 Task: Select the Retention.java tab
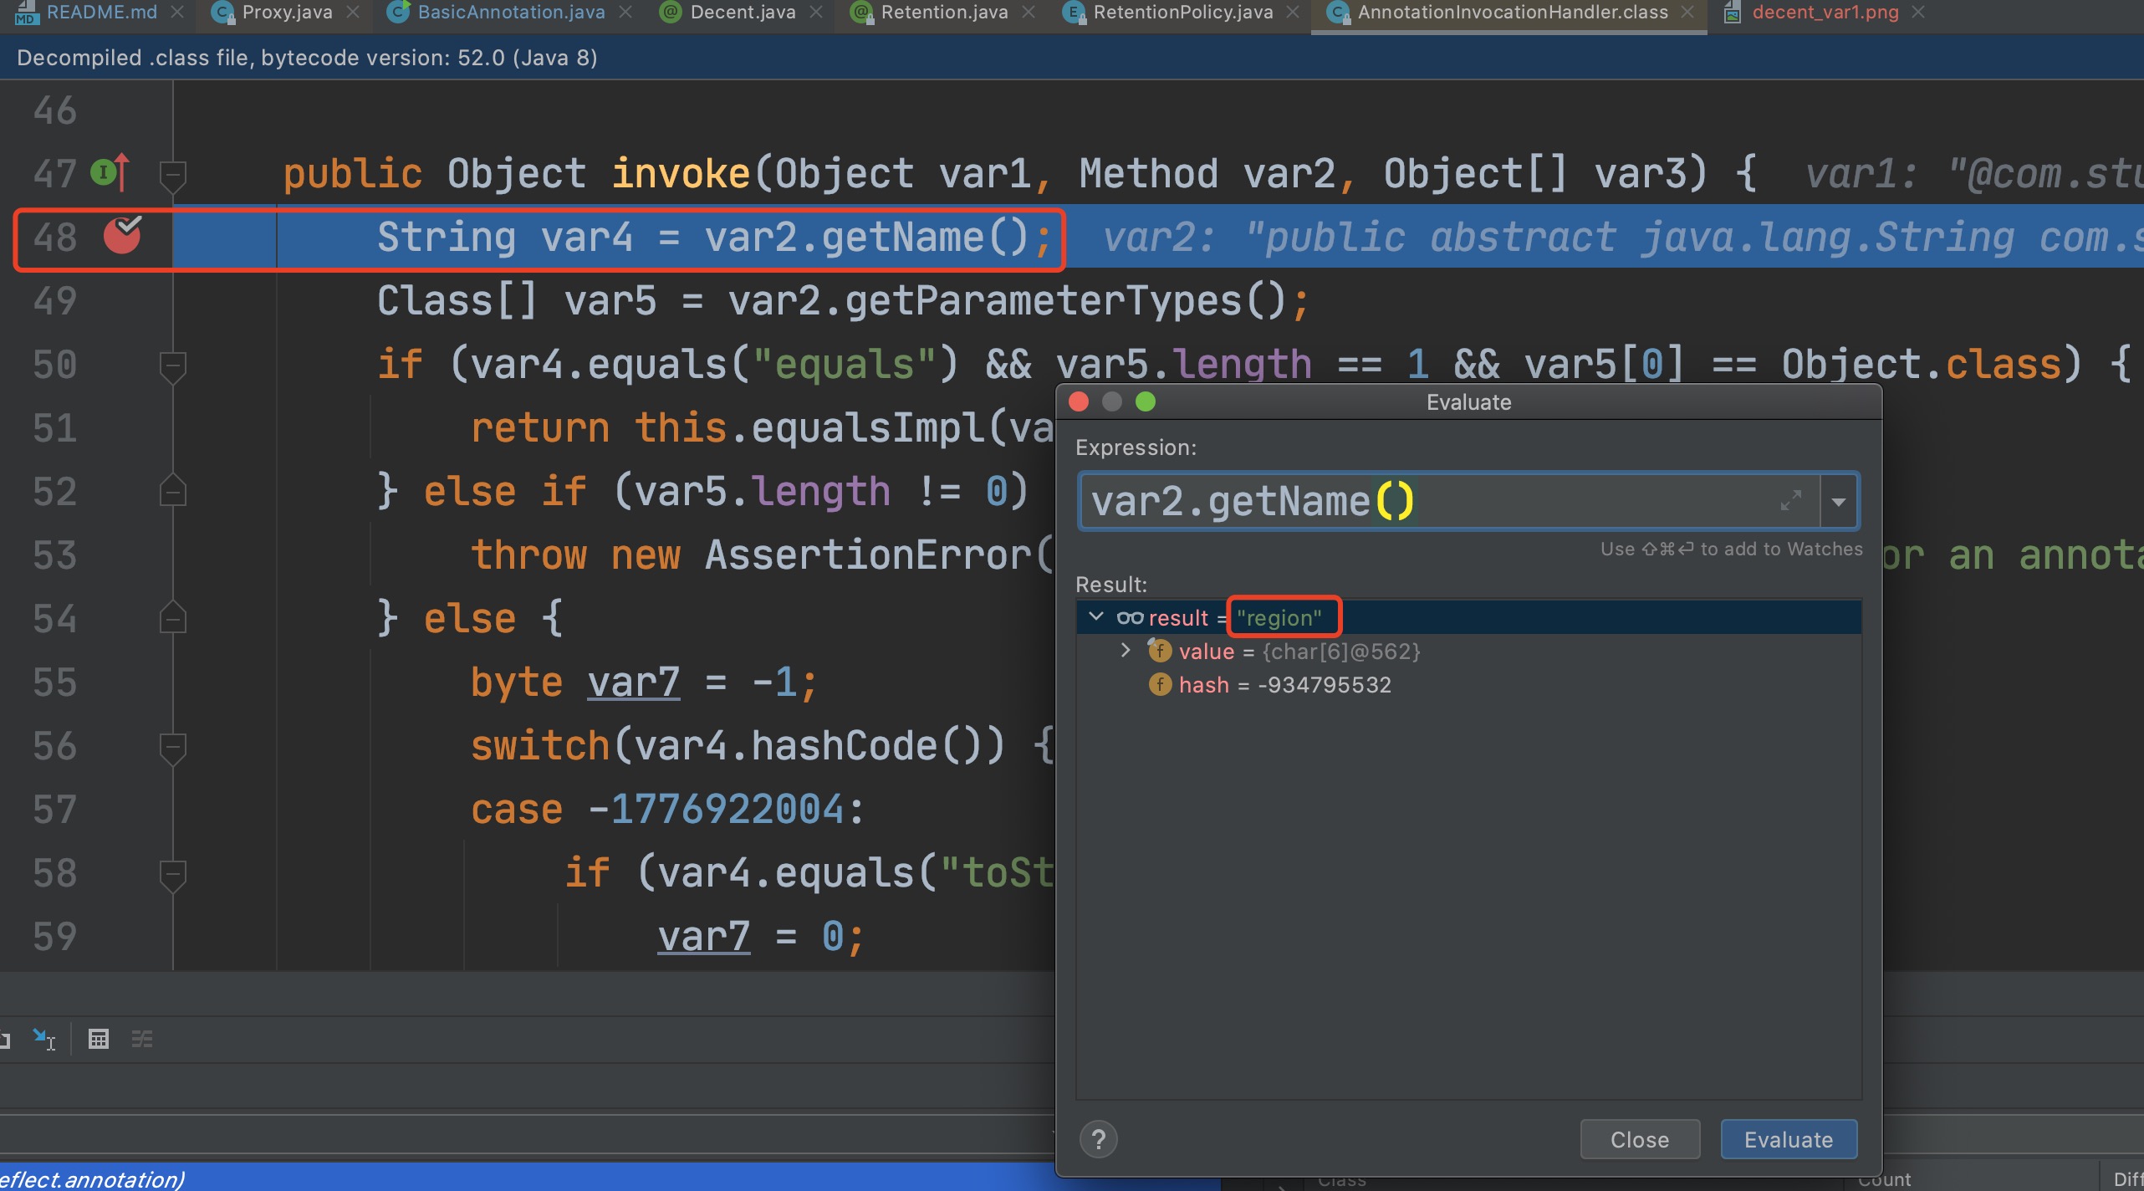coord(944,13)
